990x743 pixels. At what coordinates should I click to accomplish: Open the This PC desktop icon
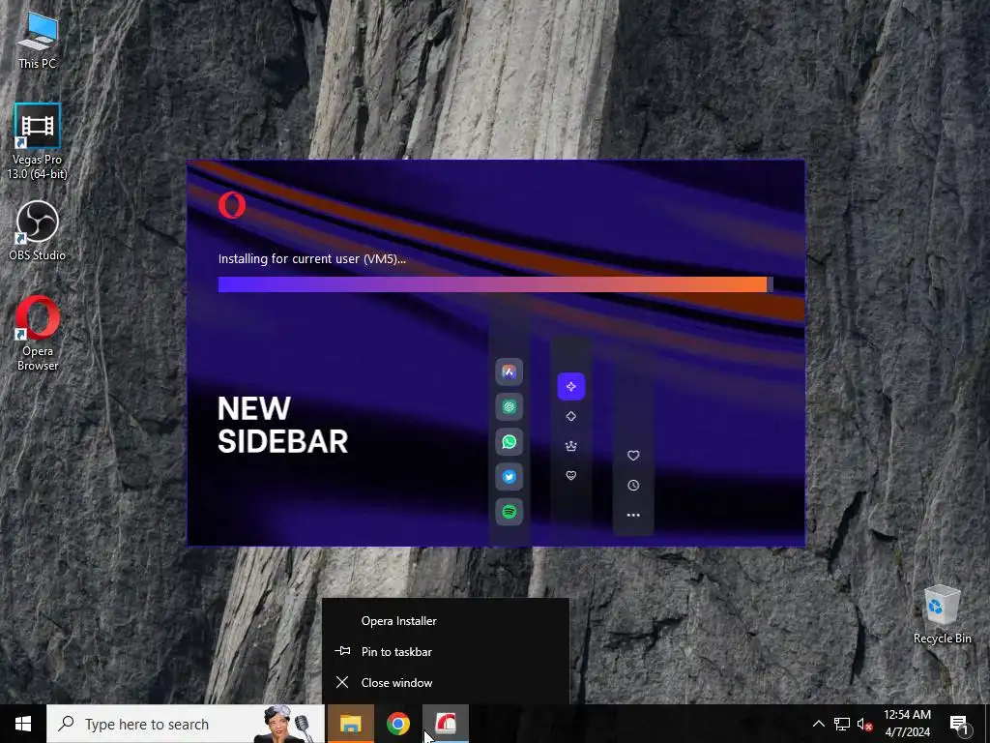pyautogui.click(x=38, y=42)
